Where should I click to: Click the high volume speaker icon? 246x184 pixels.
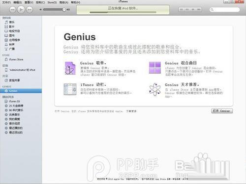point(68,10)
